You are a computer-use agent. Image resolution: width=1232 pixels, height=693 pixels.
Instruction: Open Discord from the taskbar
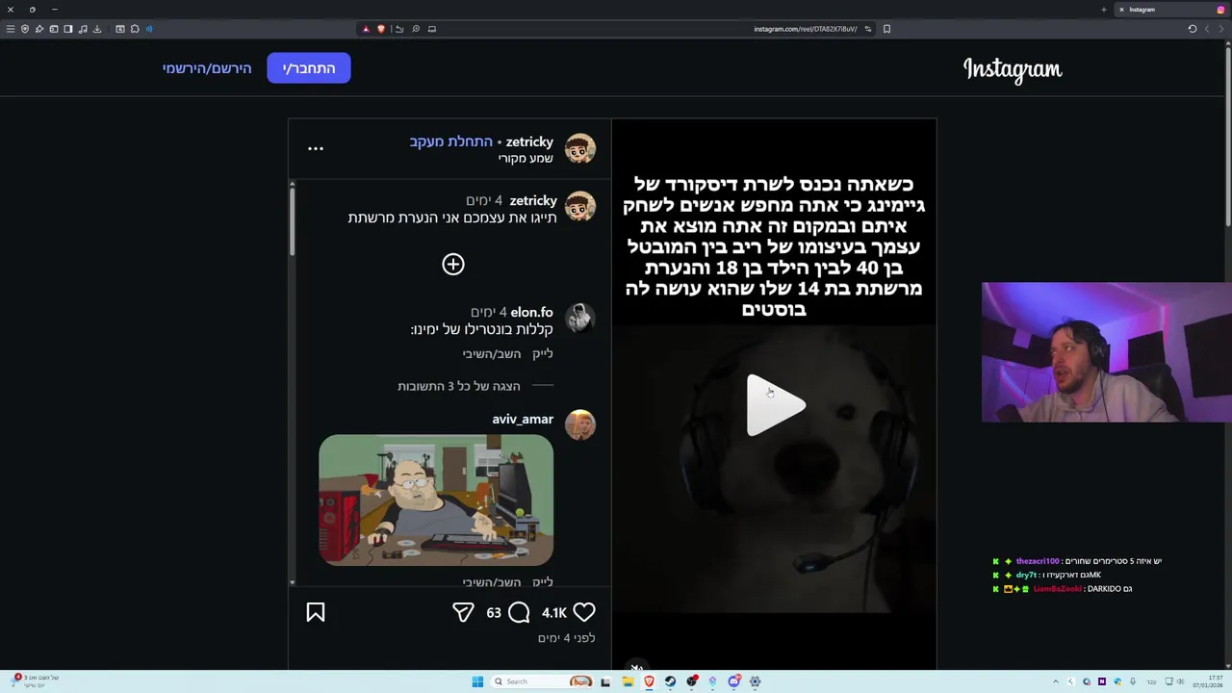coord(734,681)
